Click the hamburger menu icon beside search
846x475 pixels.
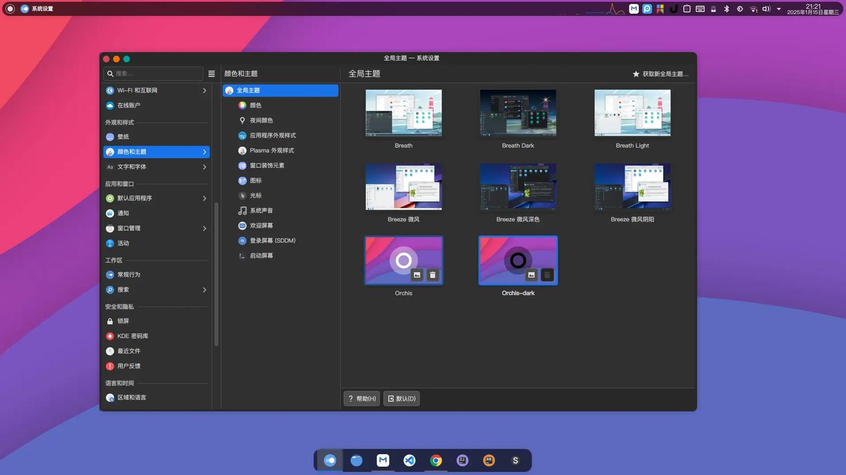(211, 74)
